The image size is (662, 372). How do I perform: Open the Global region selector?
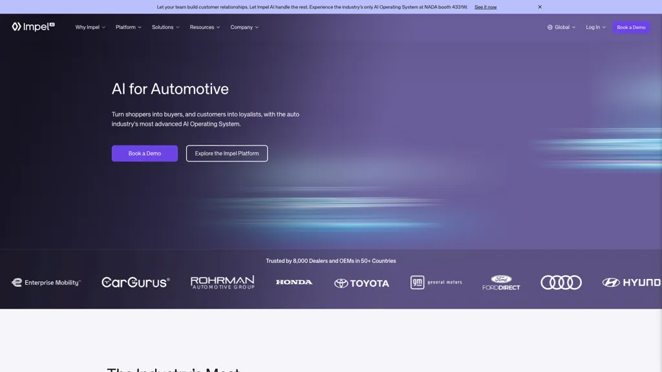click(561, 27)
